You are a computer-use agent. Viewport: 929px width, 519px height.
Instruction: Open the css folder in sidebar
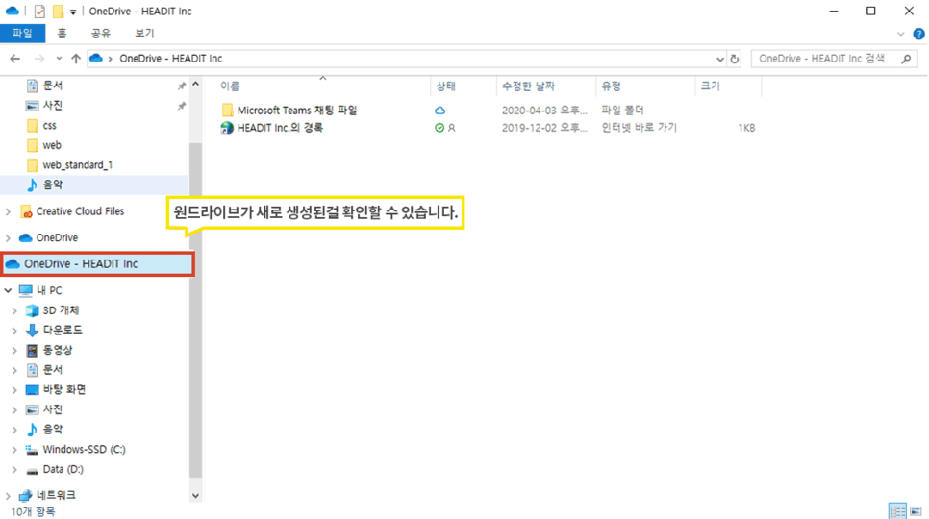49,126
